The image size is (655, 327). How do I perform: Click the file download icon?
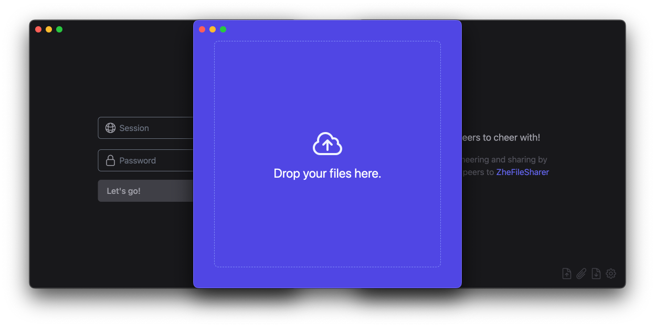(x=596, y=273)
